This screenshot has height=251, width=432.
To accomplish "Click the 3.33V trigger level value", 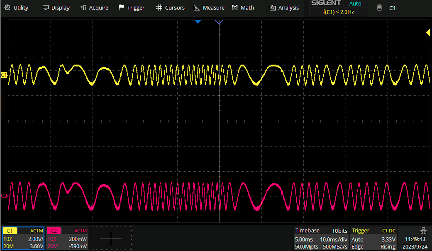I will pos(388,239).
